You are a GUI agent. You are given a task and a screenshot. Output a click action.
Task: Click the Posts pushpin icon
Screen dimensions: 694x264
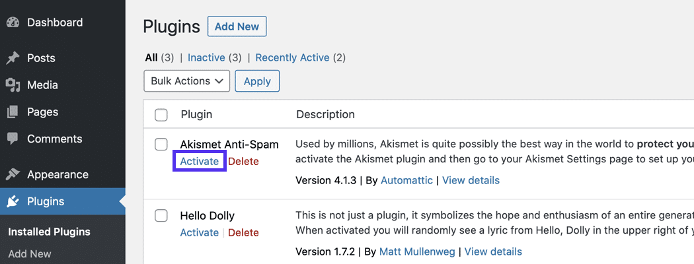(x=13, y=58)
